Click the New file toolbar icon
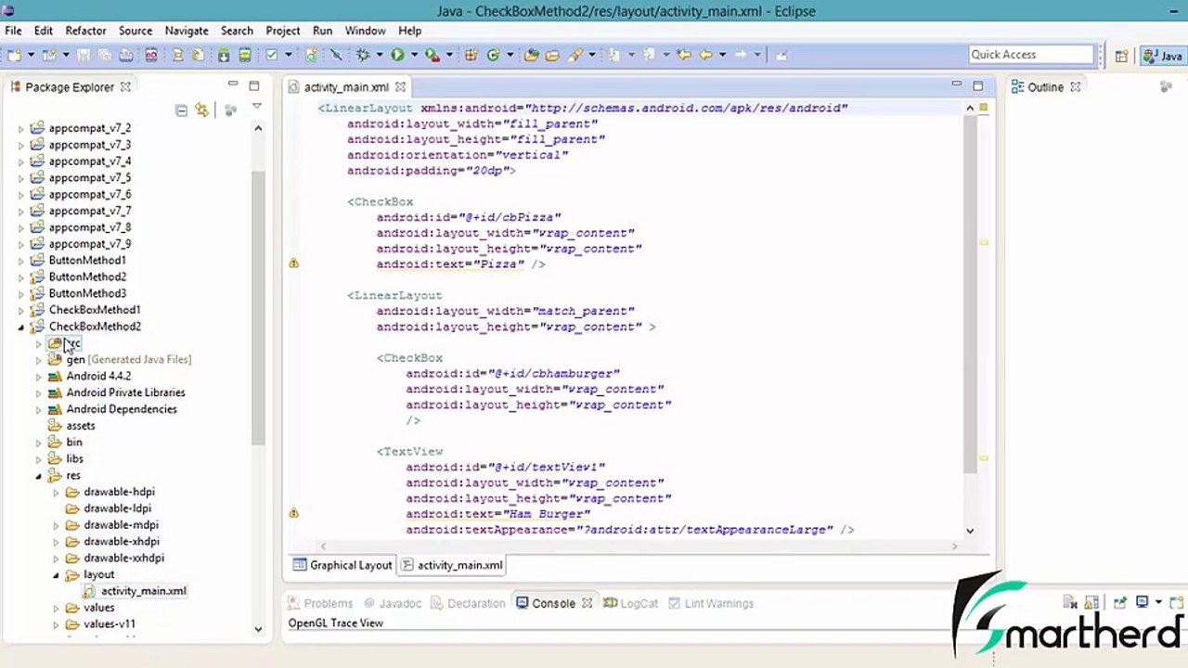 [x=15, y=55]
